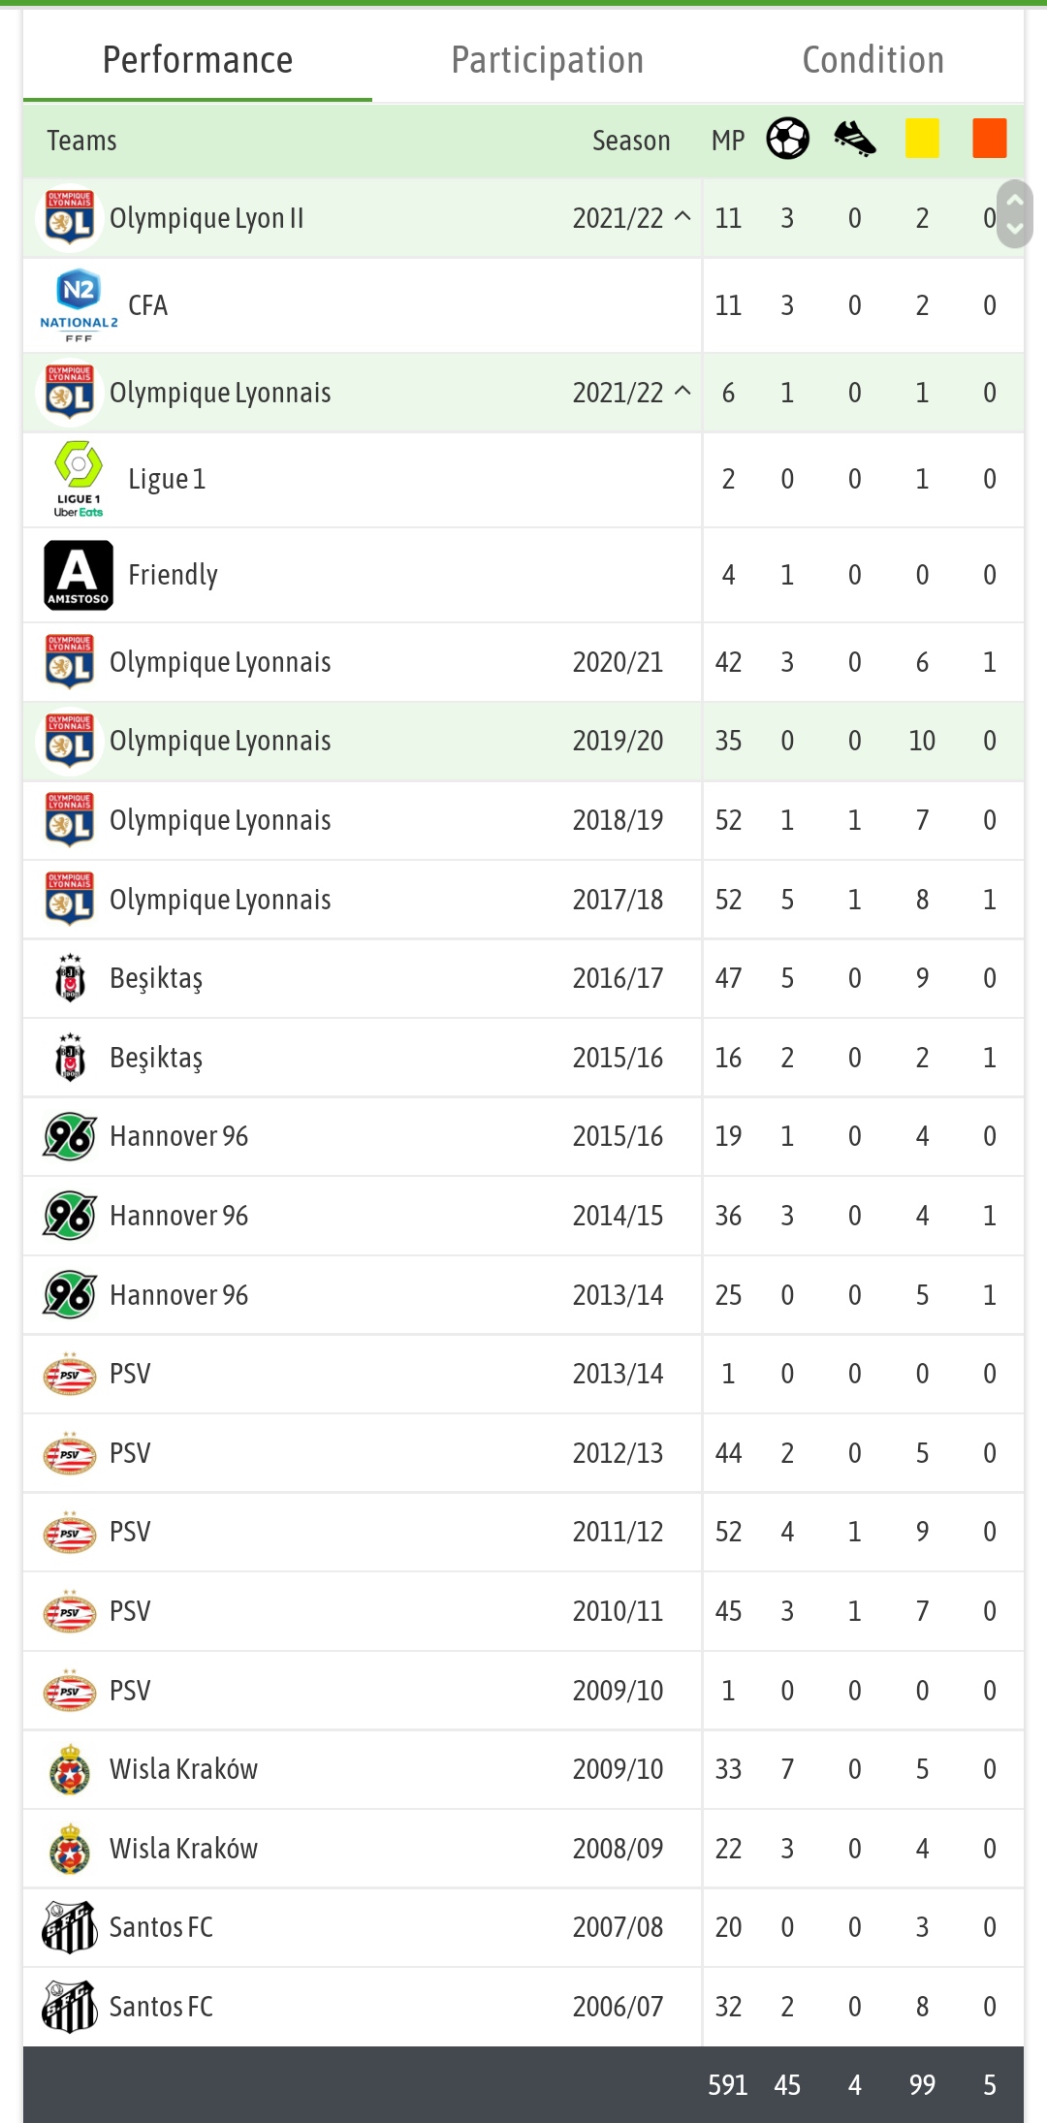
Task: Click the red card column swatch
Action: [990, 138]
